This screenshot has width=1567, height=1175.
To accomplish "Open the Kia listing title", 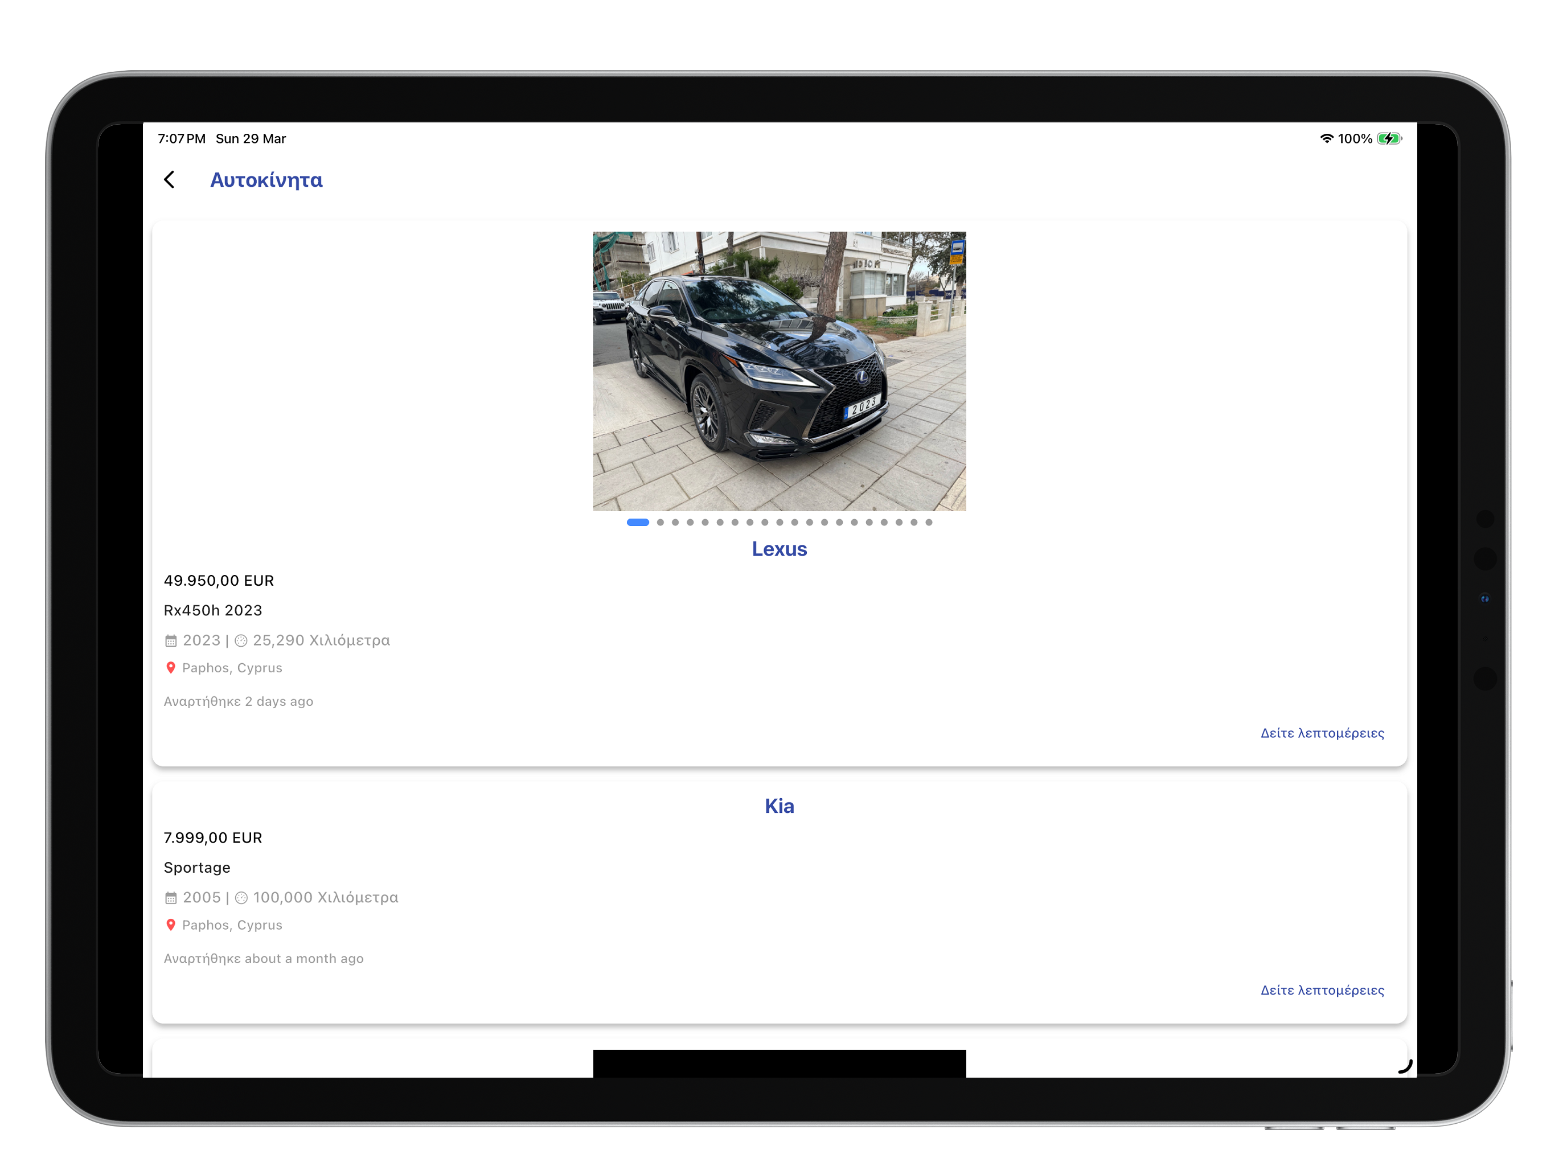I will pyautogui.click(x=780, y=806).
